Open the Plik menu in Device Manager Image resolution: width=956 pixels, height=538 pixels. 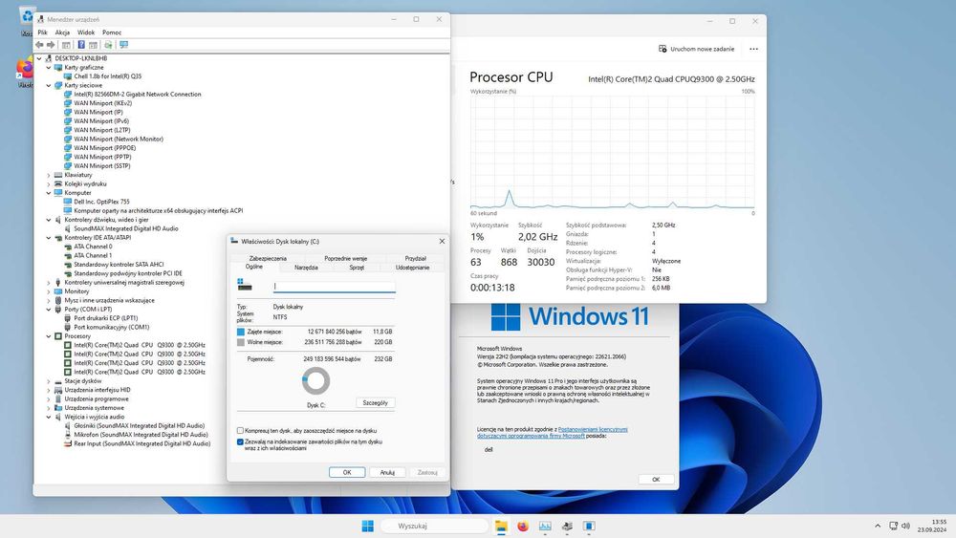tap(43, 32)
